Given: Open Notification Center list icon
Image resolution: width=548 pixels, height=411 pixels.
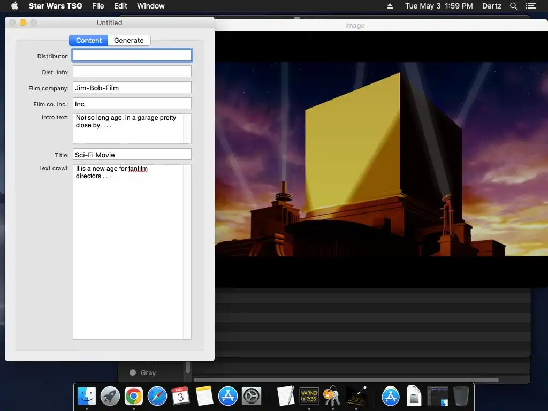Looking at the screenshot, I should pos(531,6).
